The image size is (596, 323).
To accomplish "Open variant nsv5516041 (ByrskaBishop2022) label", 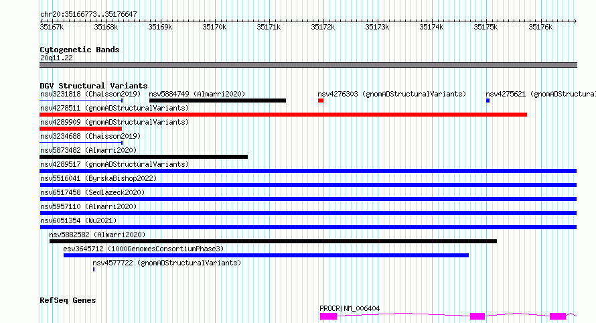I will pyautogui.click(x=98, y=178).
